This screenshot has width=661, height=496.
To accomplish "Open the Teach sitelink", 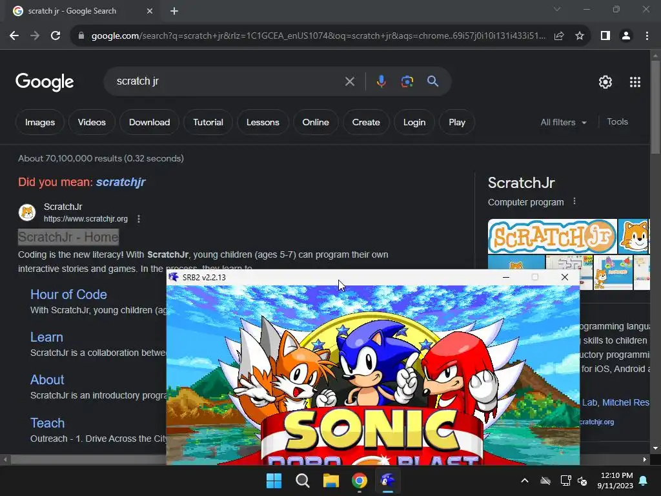I will coord(47,423).
